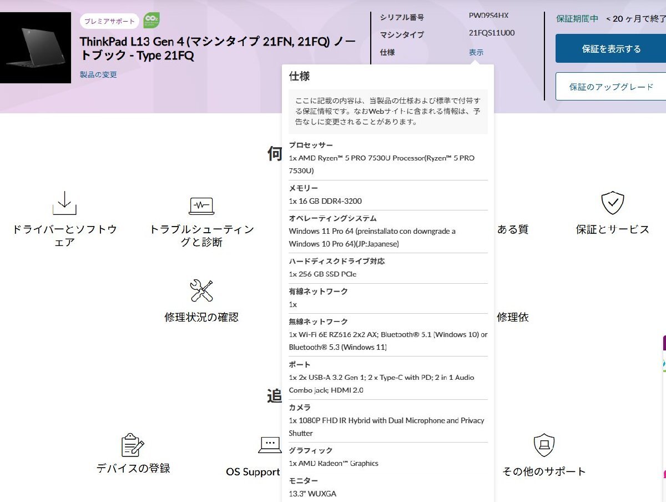
Task: Click the カメラ spec label
Action: click(300, 408)
